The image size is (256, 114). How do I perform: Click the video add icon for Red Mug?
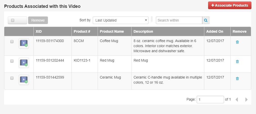click(24, 63)
